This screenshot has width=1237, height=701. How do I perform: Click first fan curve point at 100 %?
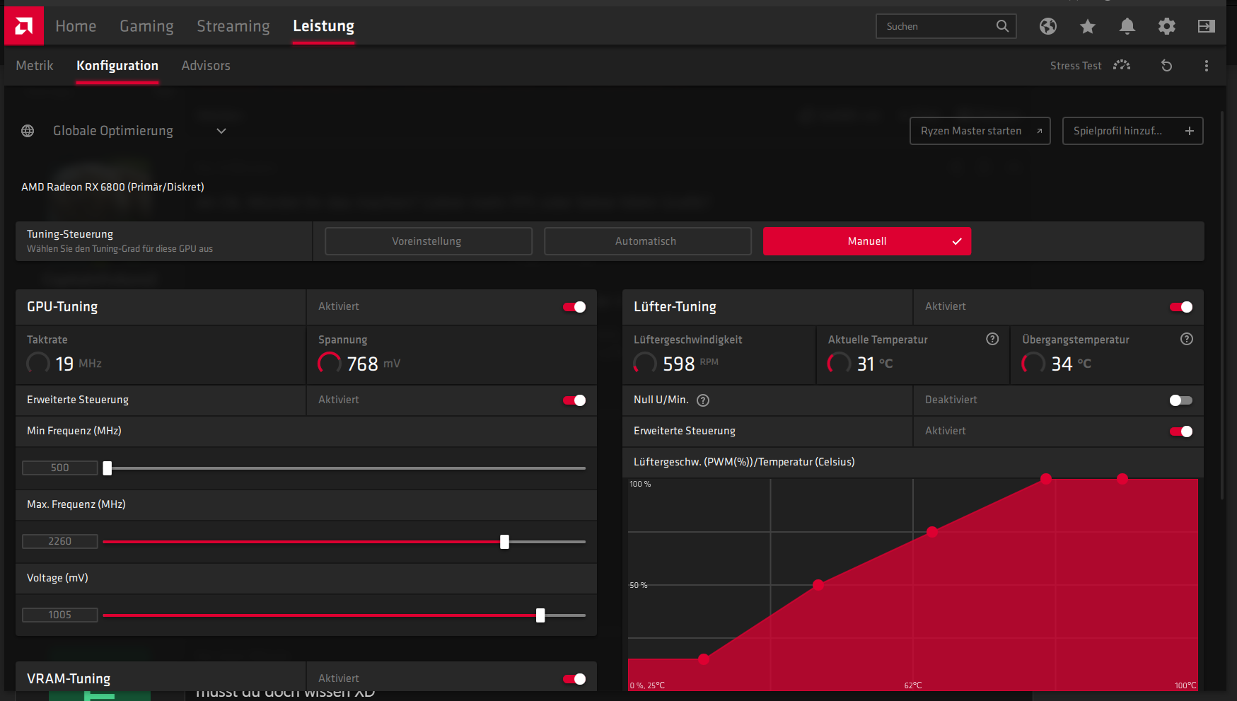[x=1046, y=479]
